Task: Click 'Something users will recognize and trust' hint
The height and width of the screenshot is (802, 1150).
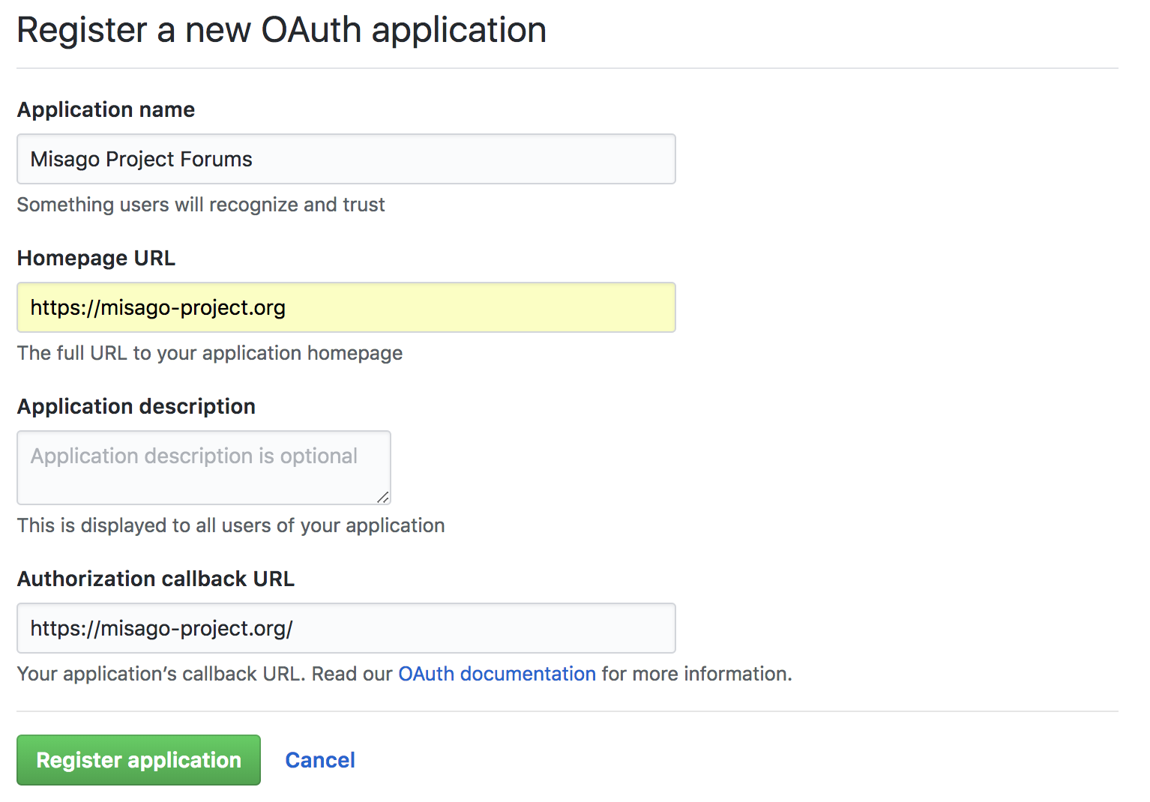Action: [201, 205]
